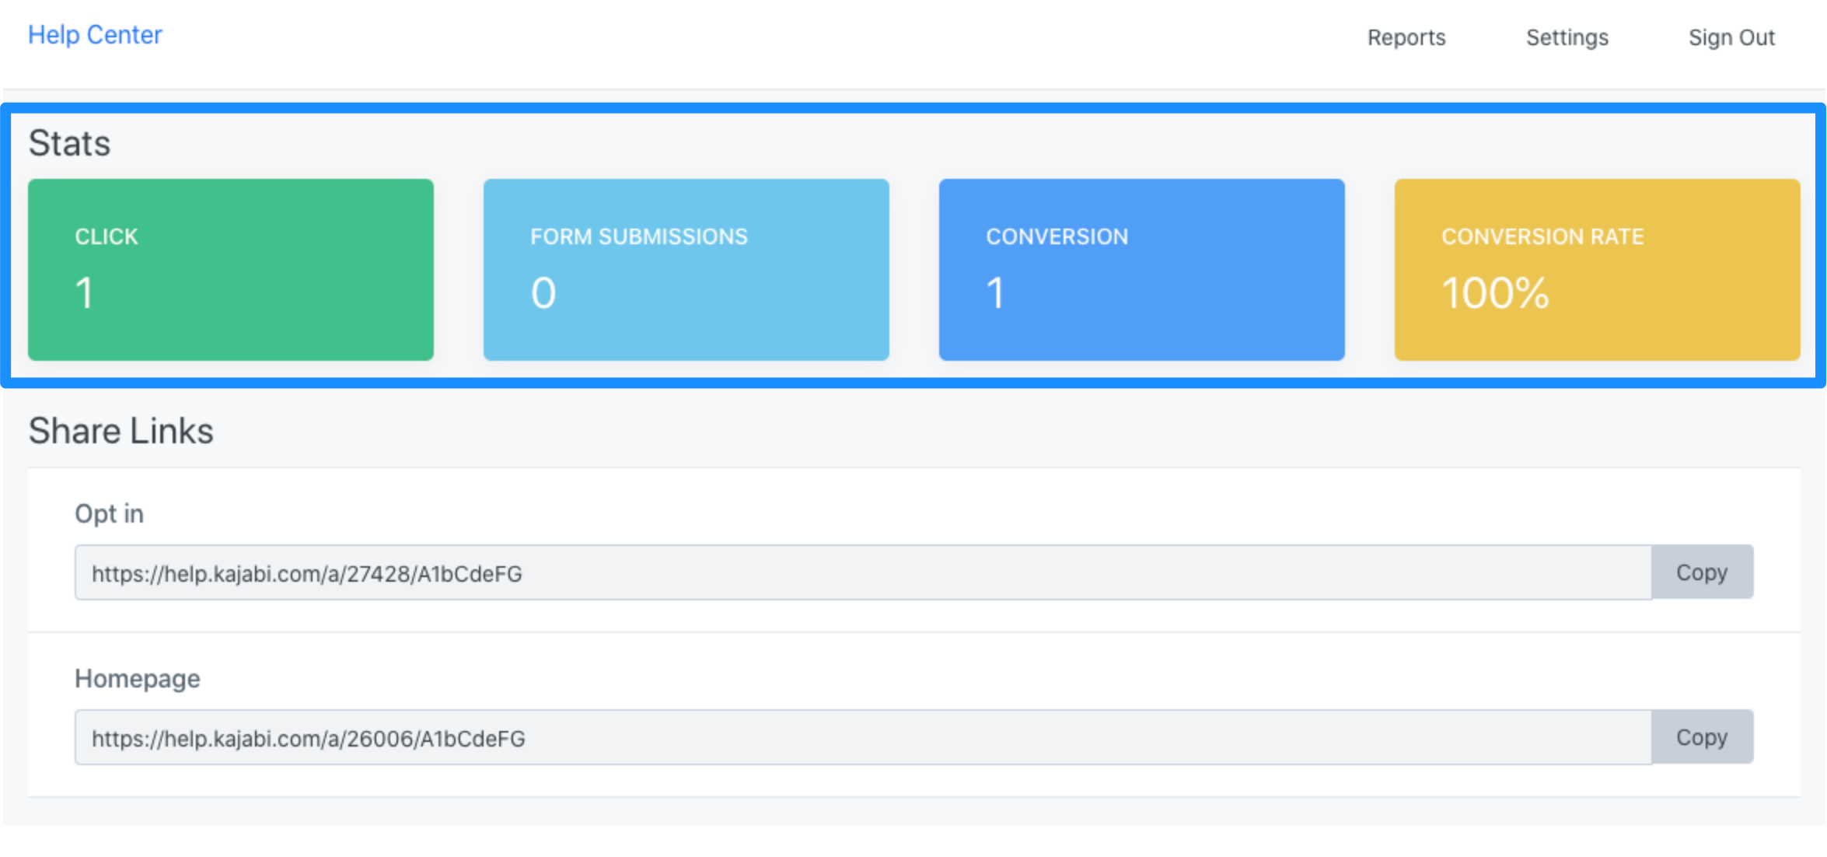Click the Stats heading

[69, 143]
